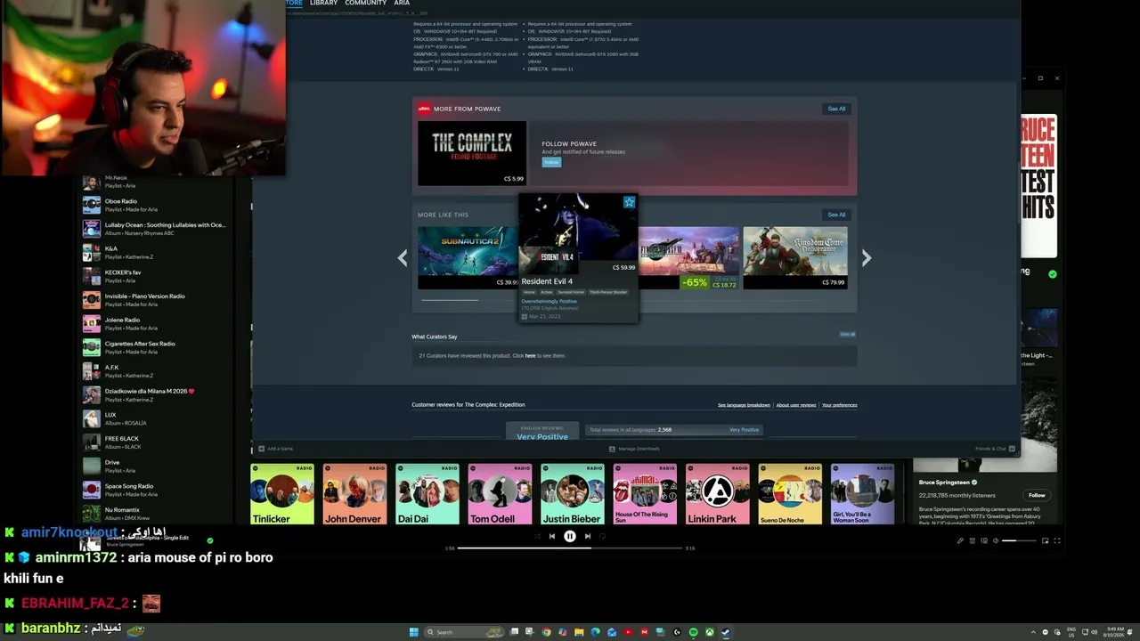Toggle shuffle in the Spotify player
1140x641 pixels.
click(537, 536)
